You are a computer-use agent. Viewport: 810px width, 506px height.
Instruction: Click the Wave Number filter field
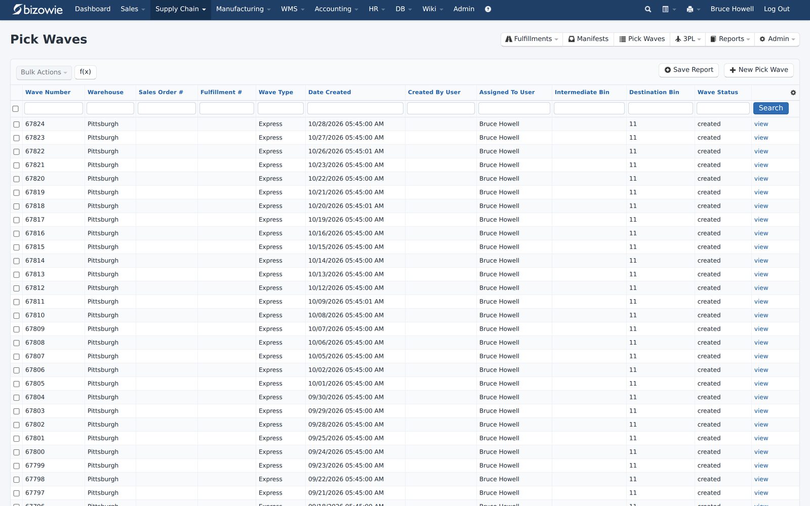(x=54, y=108)
